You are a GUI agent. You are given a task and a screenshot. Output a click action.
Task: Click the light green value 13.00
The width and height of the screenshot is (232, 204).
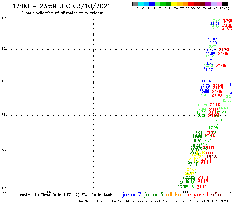pos(211,46)
